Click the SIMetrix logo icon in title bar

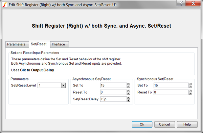(5, 5)
